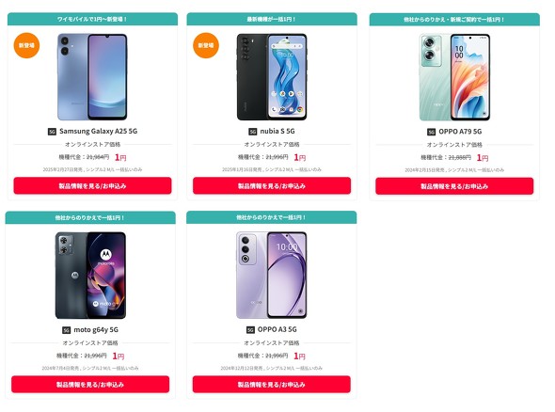Image resolution: width=555 pixels, height=412 pixels.
Task: Click the teal banner above moto g64y 5G
Action: (x=90, y=217)
